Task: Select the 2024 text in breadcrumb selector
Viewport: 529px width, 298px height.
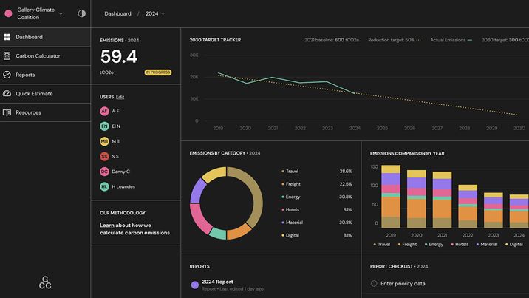Action: pos(151,13)
